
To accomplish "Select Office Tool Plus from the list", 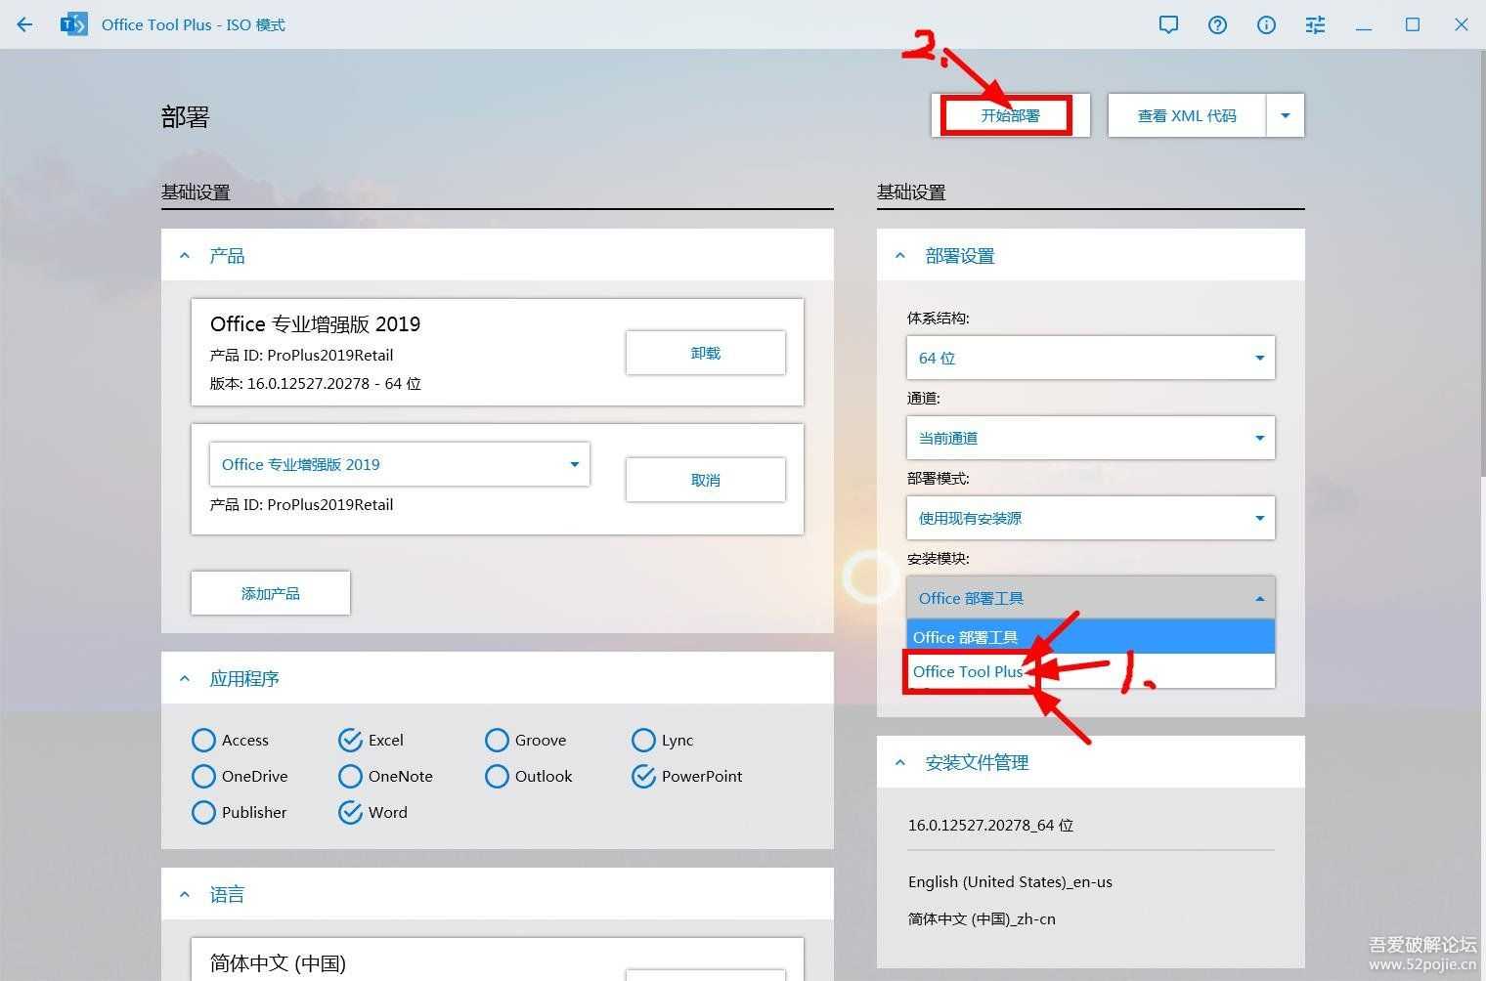I will [x=1091, y=671].
